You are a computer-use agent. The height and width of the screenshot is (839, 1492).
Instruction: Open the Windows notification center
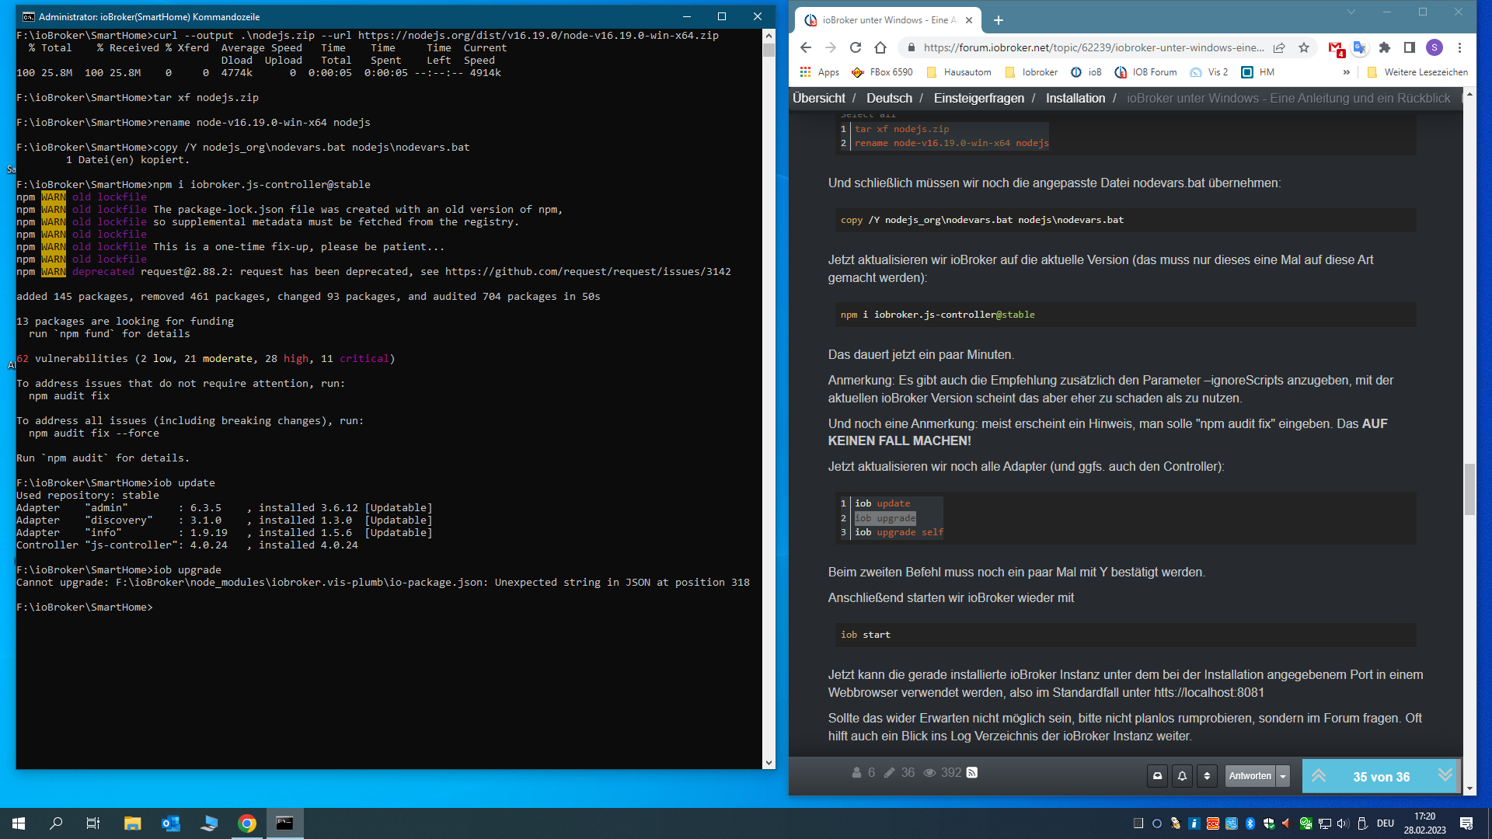[1466, 823]
